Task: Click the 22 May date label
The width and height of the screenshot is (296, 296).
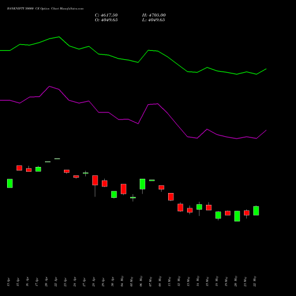Action: (x=255, y=281)
